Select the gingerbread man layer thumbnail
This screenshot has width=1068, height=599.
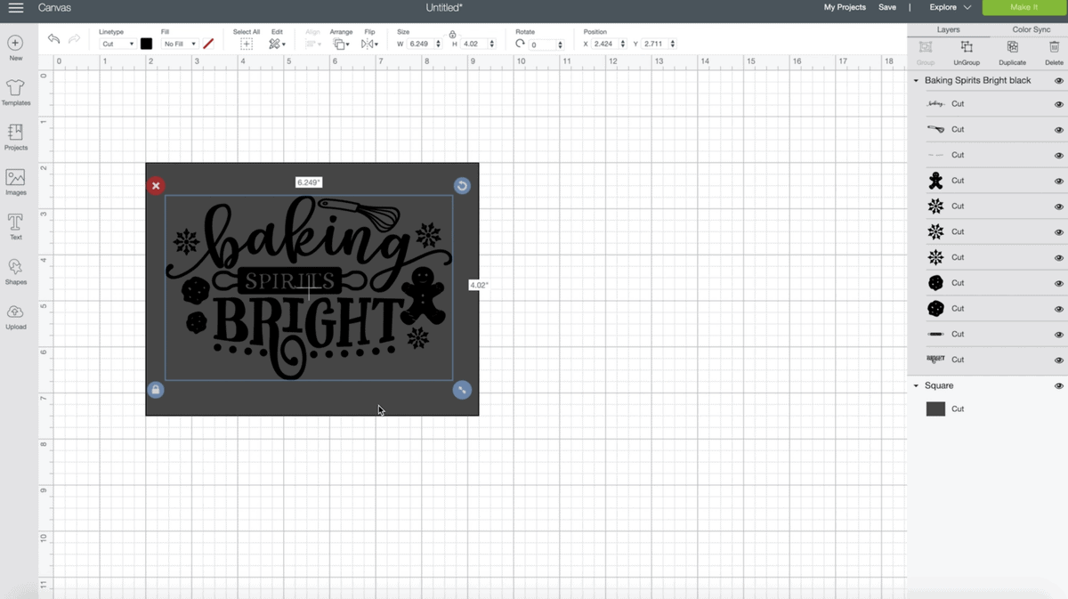coord(935,181)
